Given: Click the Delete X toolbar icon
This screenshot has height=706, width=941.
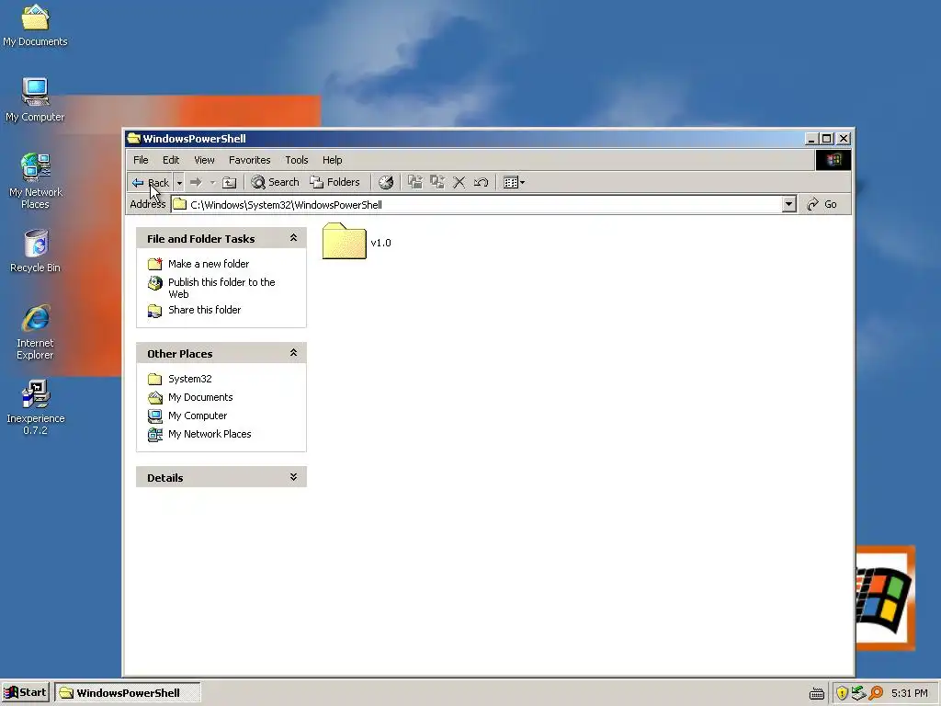Looking at the screenshot, I should tap(459, 183).
